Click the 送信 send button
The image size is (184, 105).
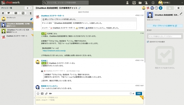click(x=139, y=93)
